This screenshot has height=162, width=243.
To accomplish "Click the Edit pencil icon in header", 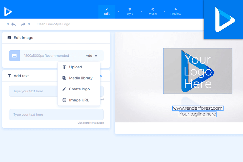I will tap(107, 9).
